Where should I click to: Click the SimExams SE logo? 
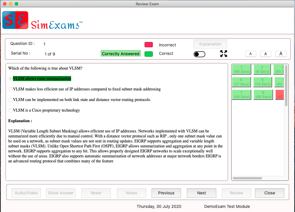coord(15,20)
